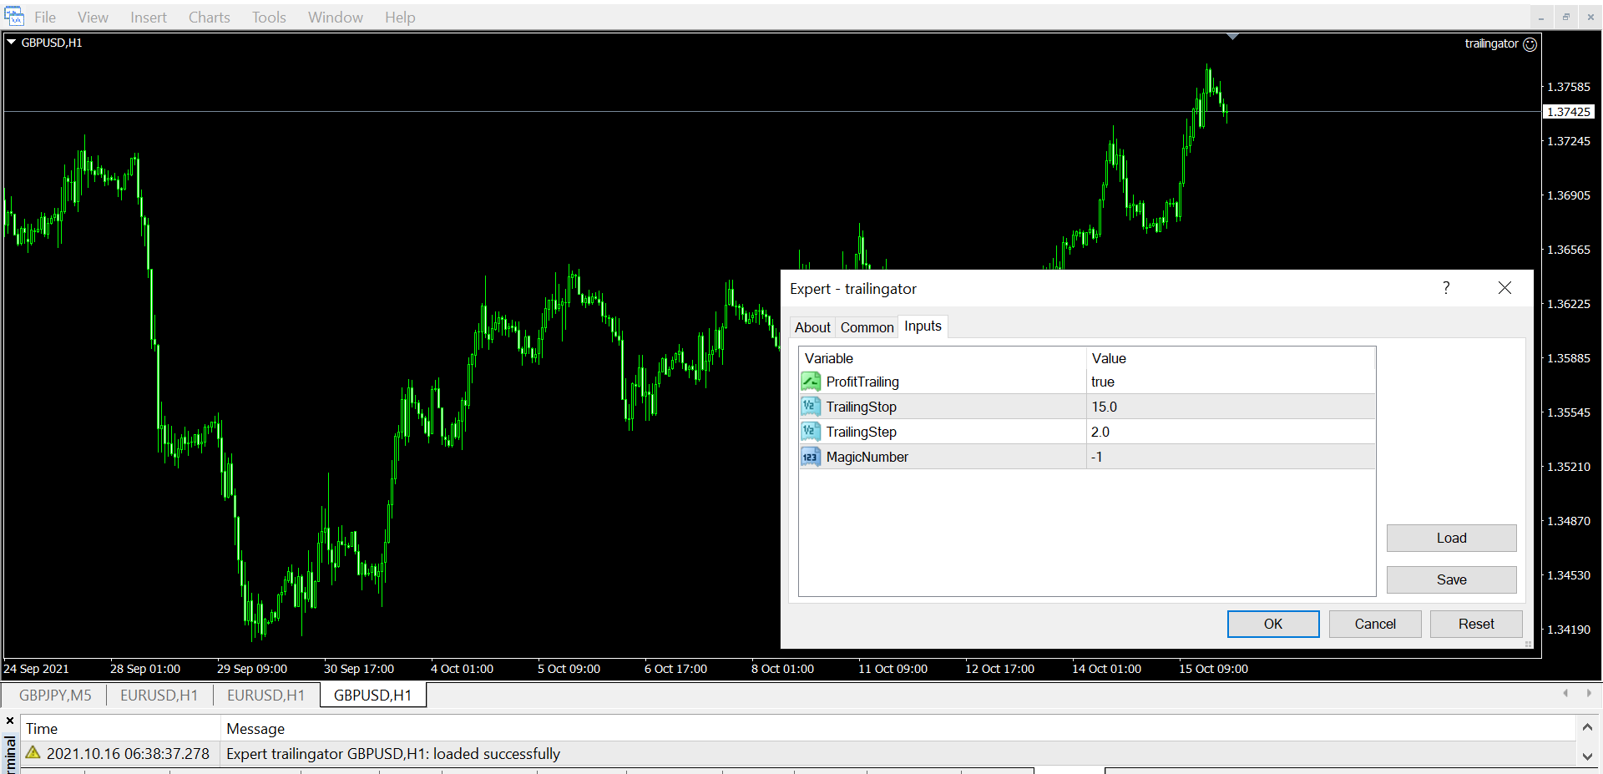Click the dialog help question mark
The height and width of the screenshot is (774, 1603).
(x=1446, y=288)
